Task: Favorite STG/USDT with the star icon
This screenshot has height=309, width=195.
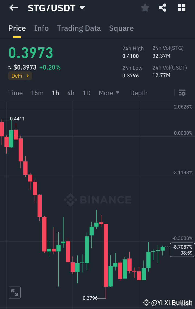Action: [x=145, y=8]
